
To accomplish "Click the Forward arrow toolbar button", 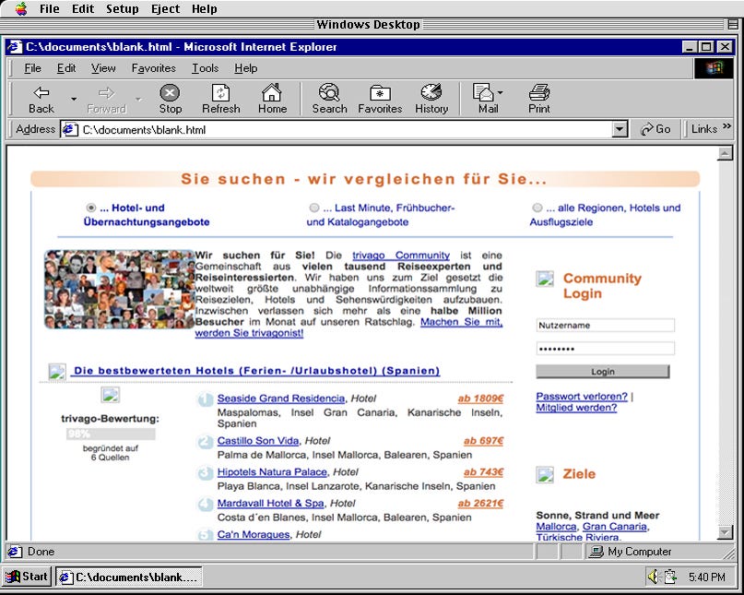I will (x=106, y=99).
